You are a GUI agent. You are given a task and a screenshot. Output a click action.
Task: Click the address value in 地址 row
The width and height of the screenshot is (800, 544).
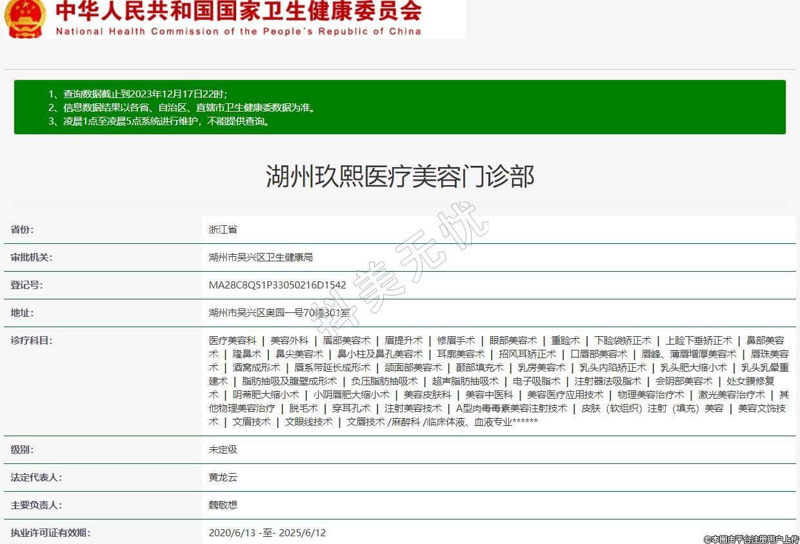(279, 313)
